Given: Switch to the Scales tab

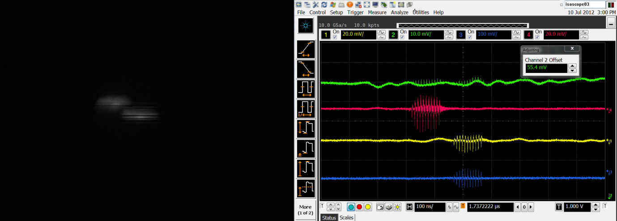Looking at the screenshot, I should click(346, 217).
